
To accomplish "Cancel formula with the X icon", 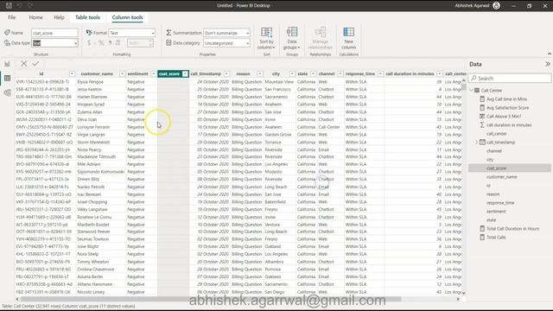I will (23, 64).
